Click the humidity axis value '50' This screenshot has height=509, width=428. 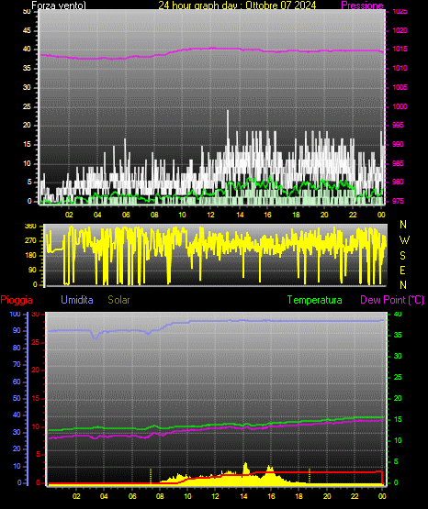pyautogui.click(x=17, y=398)
